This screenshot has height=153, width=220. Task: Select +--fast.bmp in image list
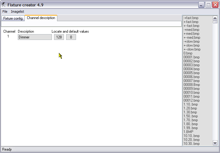tap(191, 26)
